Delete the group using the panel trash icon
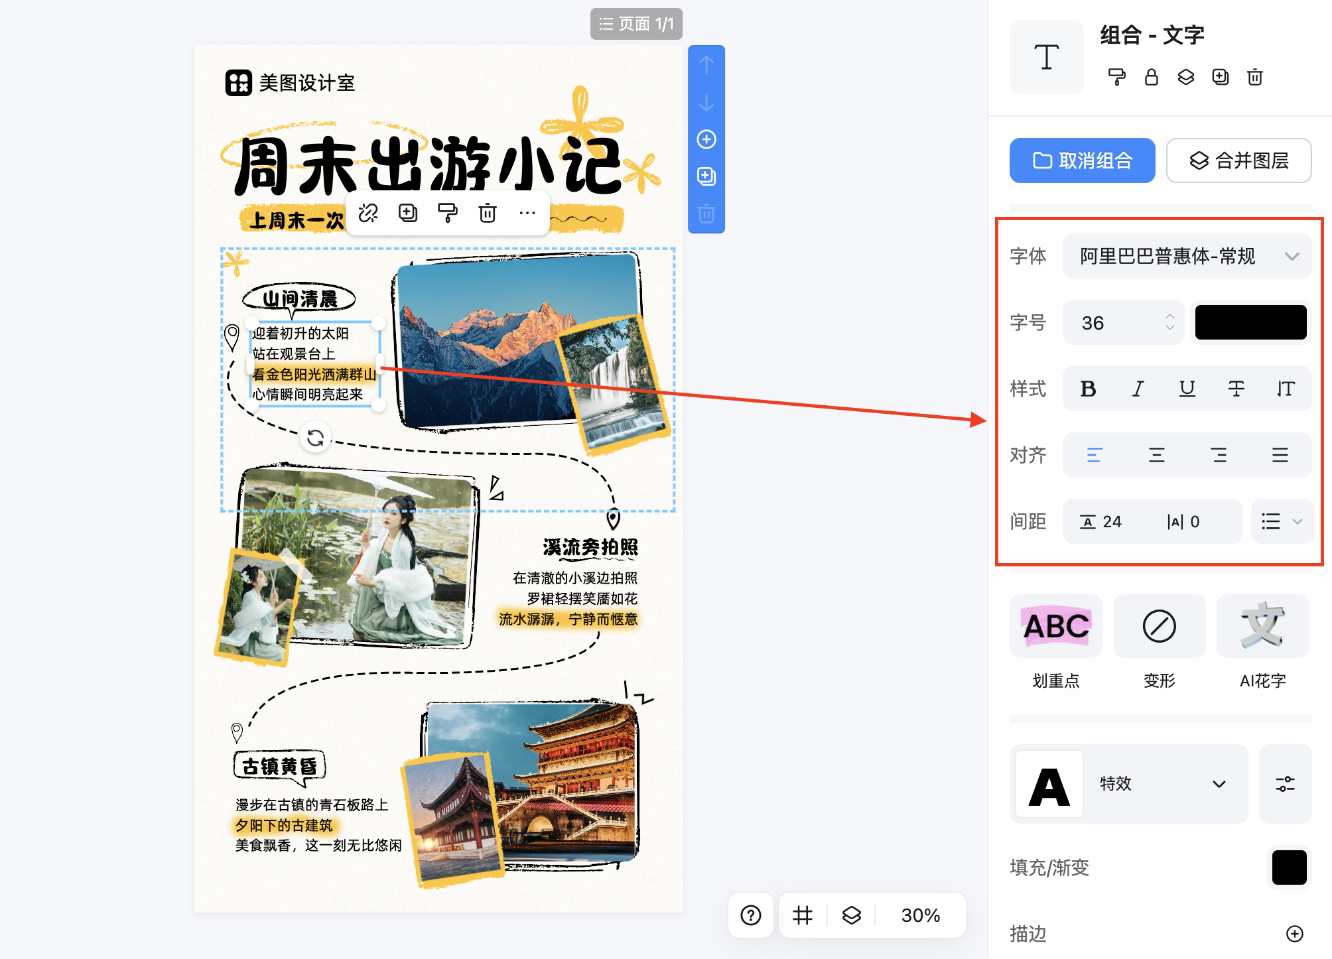Image resolution: width=1332 pixels, height=959 pixels. pyautogui.click(x=1254, y=78)
